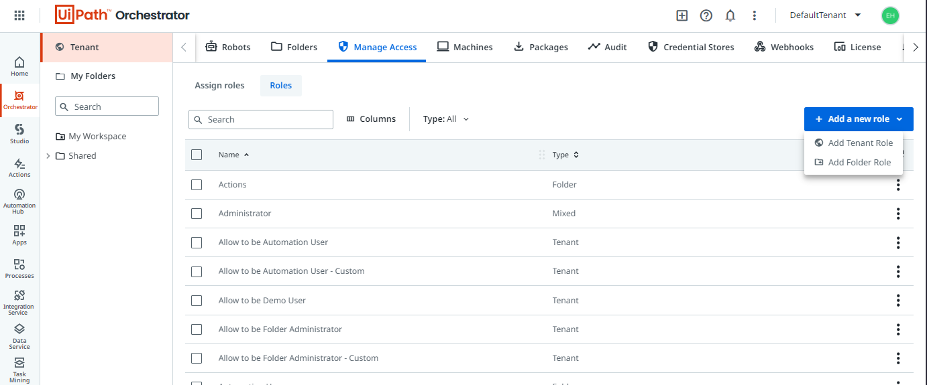Sort roles by Name column
Viewport: 927px width, 385px height.
pyautogui.click(x=233, y=155)
